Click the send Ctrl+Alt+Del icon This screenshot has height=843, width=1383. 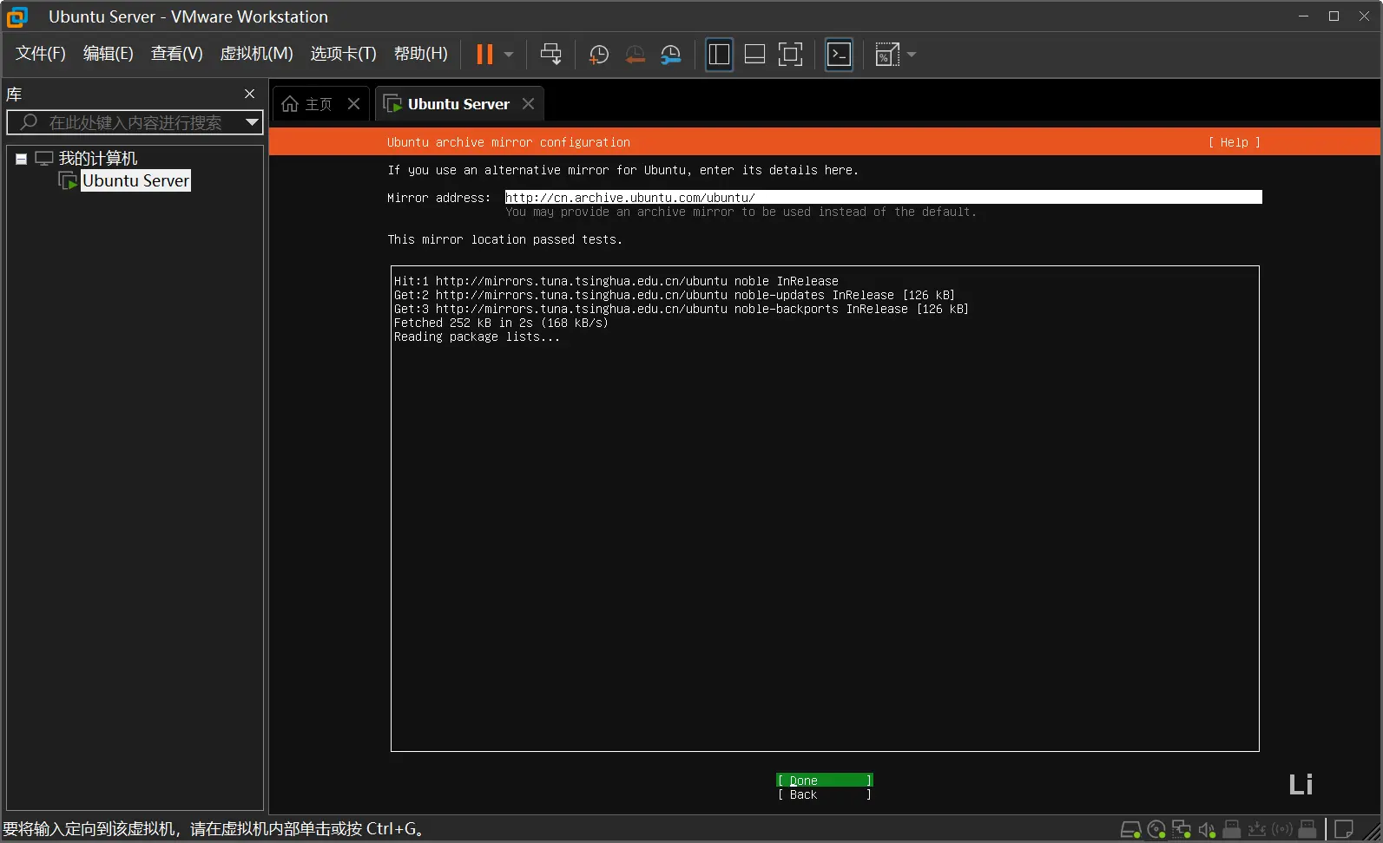(550, 55)
